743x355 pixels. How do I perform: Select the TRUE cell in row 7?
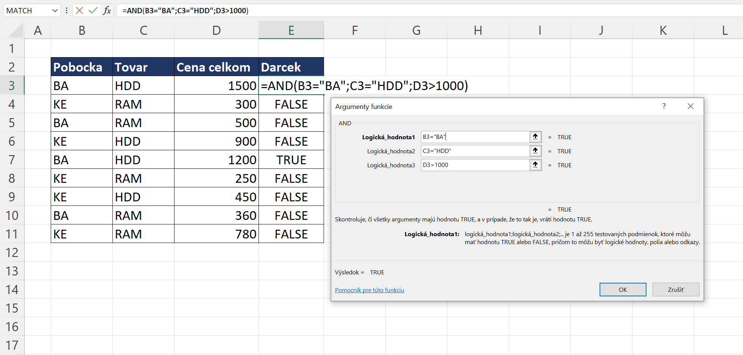[x=291, y=160]
